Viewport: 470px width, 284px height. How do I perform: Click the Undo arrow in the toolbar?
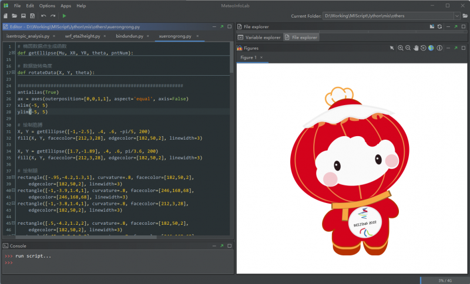[x=43, y=16]
